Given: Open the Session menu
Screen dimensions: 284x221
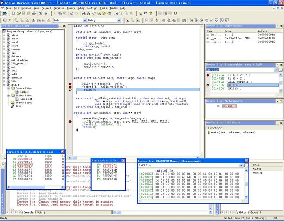Looking at the screenshot, I should (x=26, y=8).
